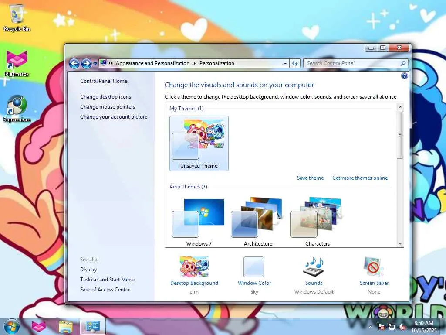Click the Control Panel icon in address bar
This screenshot has height=335, width=446.
pyautogui.click(x=103, y=63)
